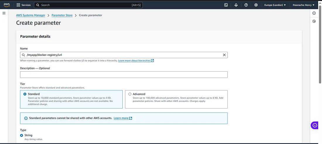322x144 pixels.
Task: Select the String type radio button
Action: [22, 135]
